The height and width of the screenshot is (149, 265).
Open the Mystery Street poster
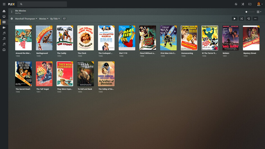pos(251,38)
